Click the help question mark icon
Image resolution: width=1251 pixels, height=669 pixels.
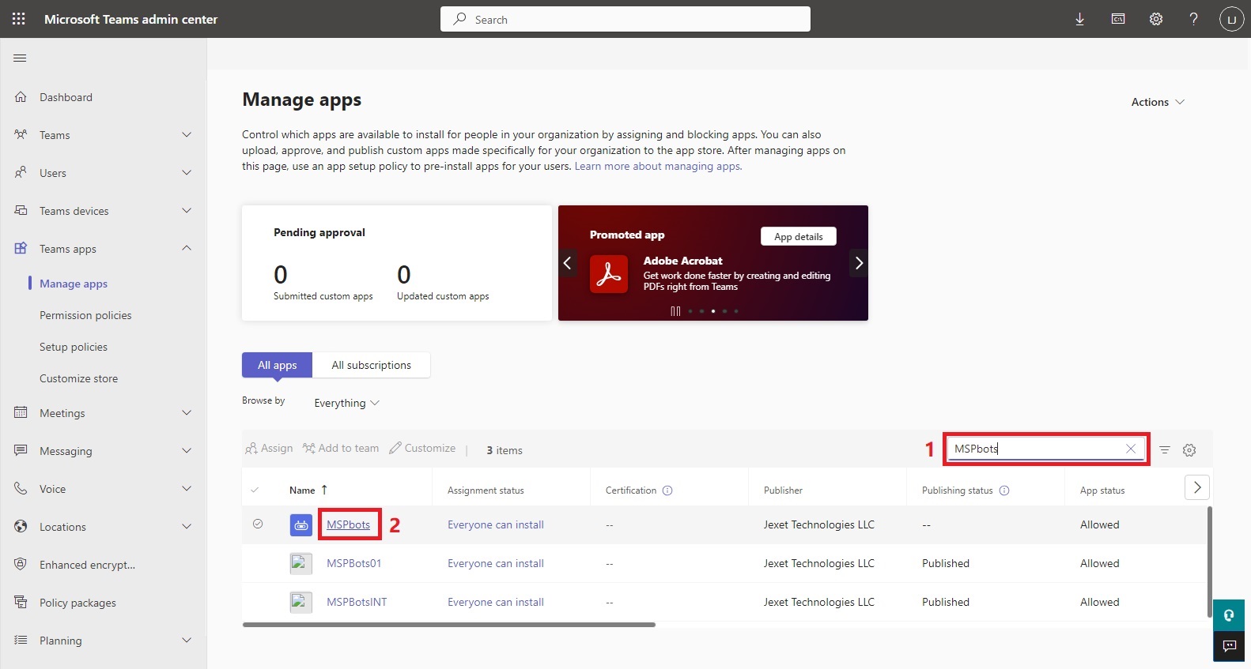pos(1193,19)
